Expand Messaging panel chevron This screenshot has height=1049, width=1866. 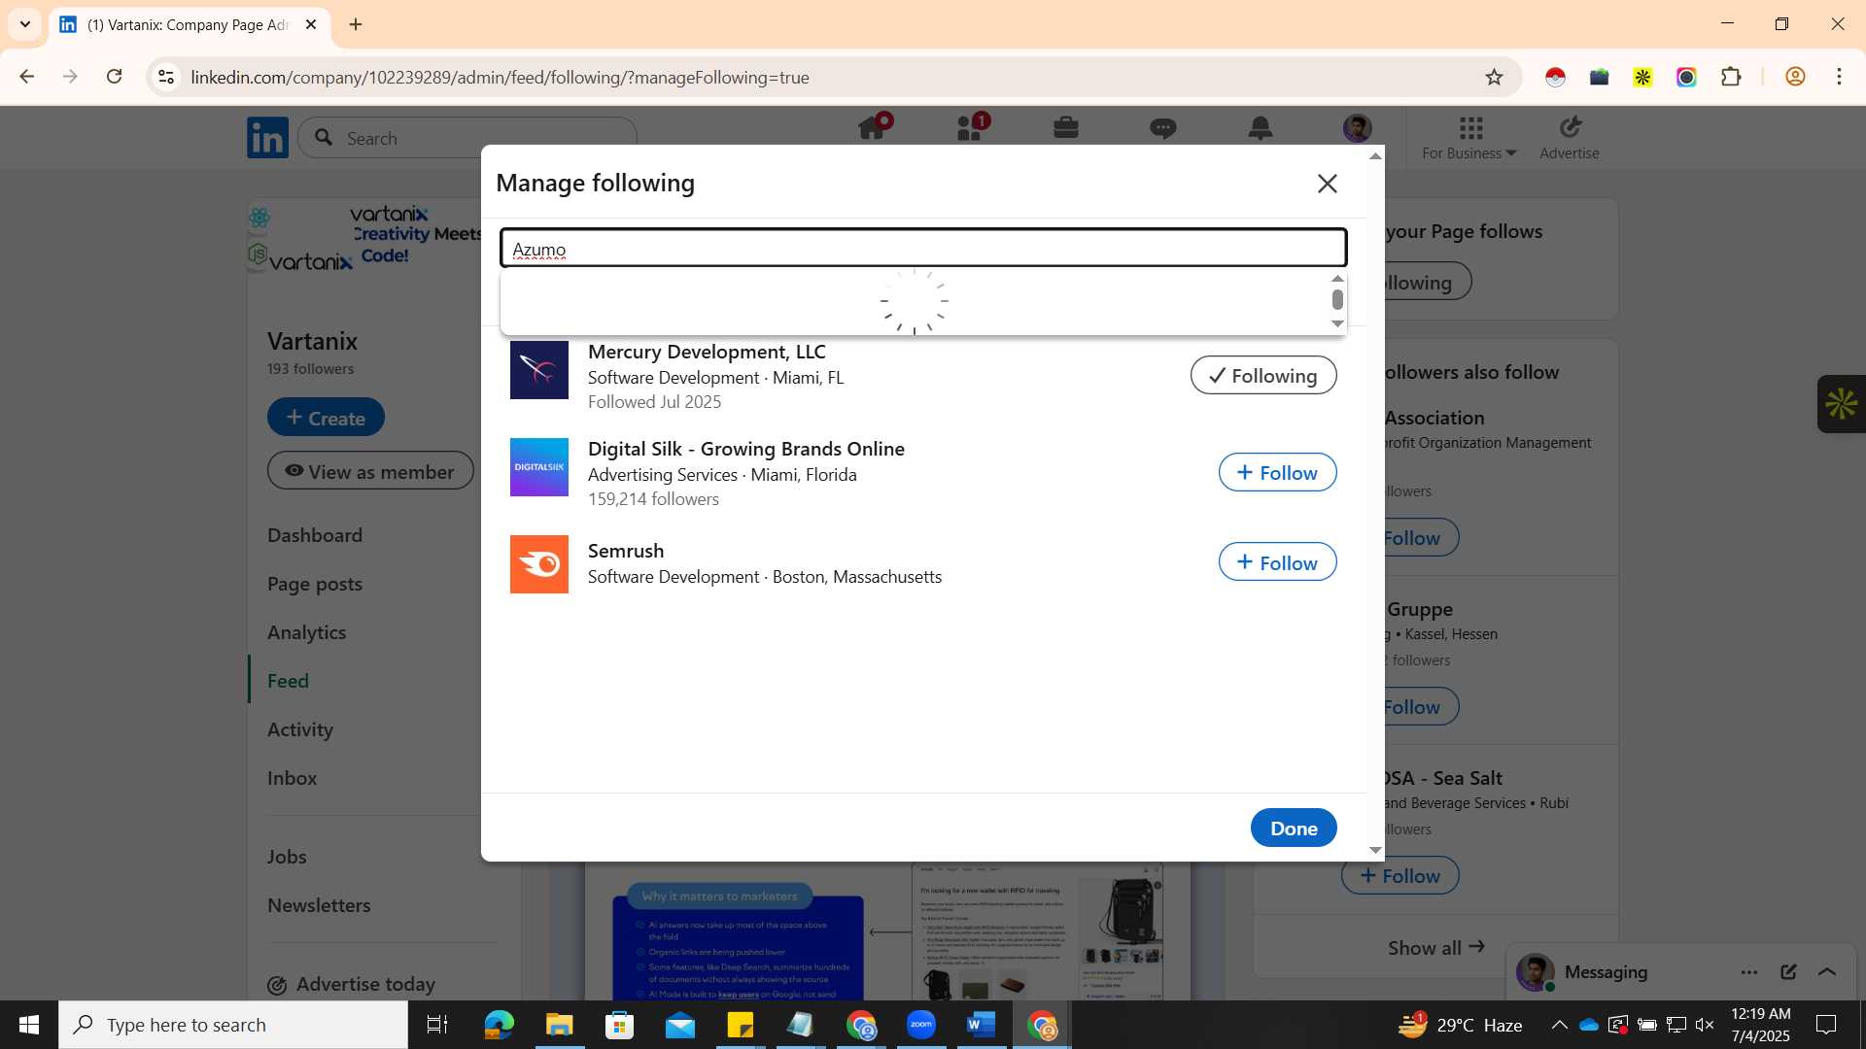(x=1827, y=972)
